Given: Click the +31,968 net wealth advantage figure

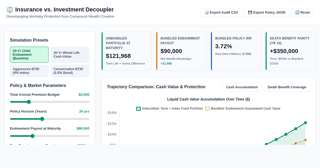Looking at the screenshot, I should click(x=166, y=63).
